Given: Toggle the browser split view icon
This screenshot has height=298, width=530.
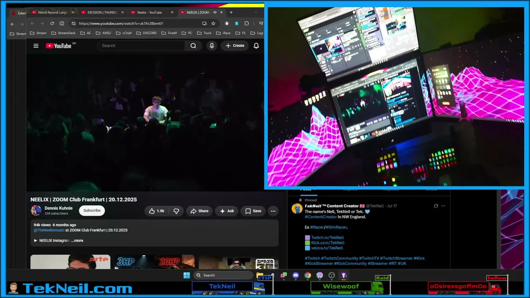Looking at the screenshot, I should tap(62, 24).
